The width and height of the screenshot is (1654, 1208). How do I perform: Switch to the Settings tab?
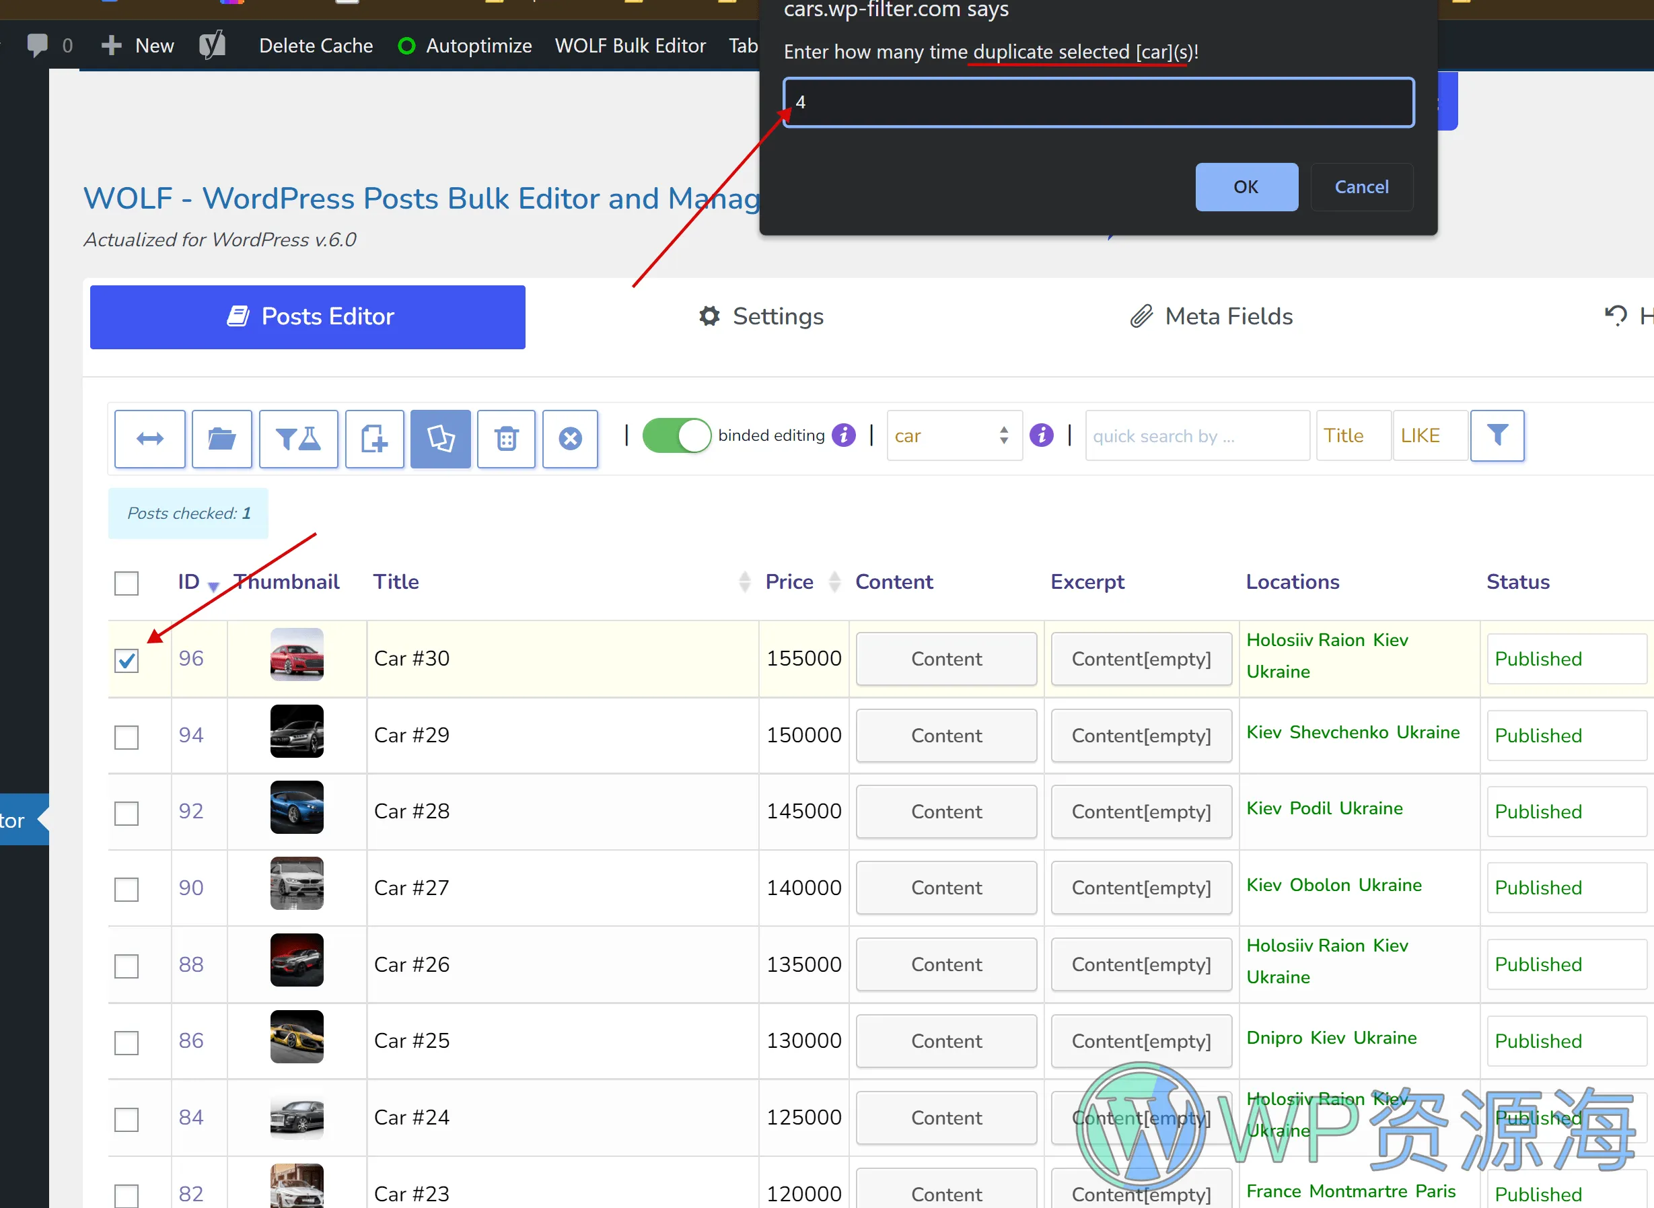tap(760, 316)
